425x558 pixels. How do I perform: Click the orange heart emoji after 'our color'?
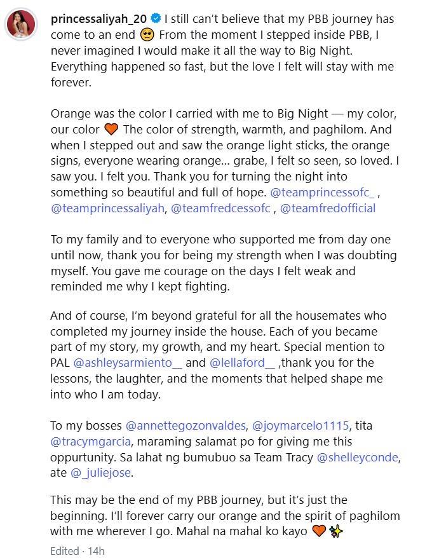[x=111, y=130]
